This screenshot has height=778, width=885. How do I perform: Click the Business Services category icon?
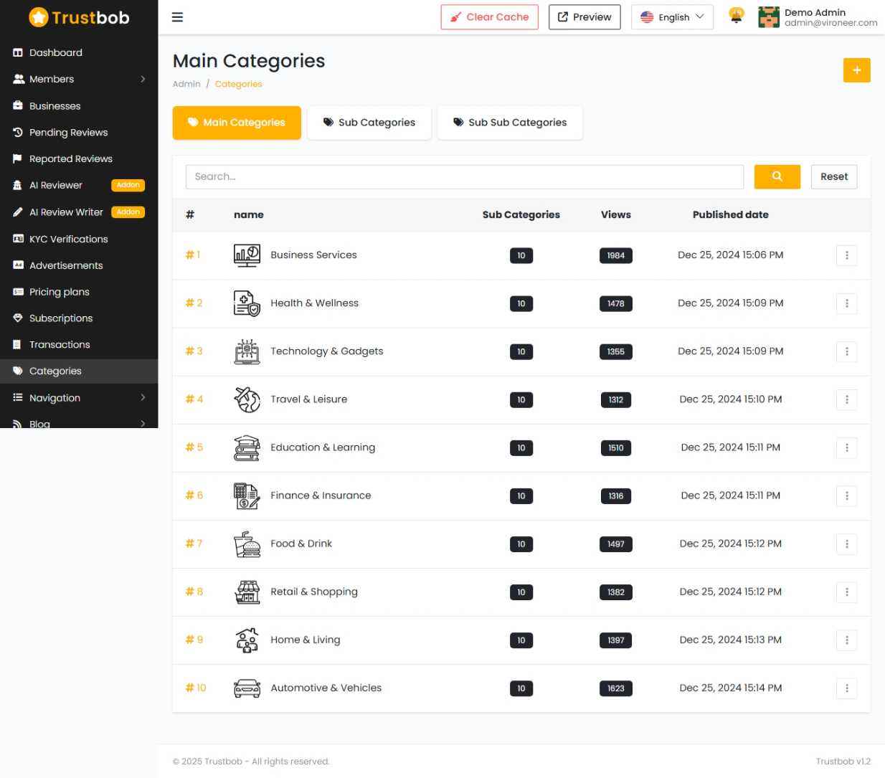[x=247, y=255]
